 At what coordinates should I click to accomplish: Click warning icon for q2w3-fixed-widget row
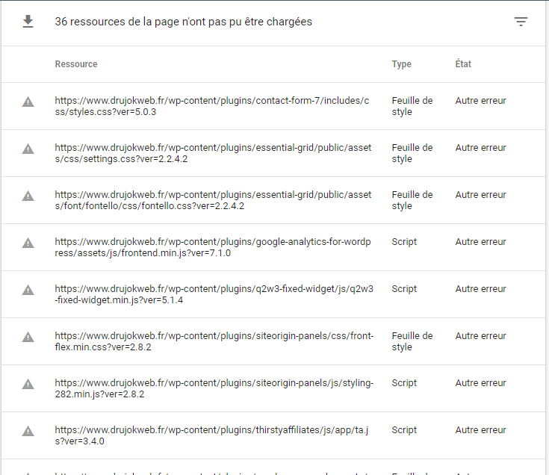click(x=28, y=290)
